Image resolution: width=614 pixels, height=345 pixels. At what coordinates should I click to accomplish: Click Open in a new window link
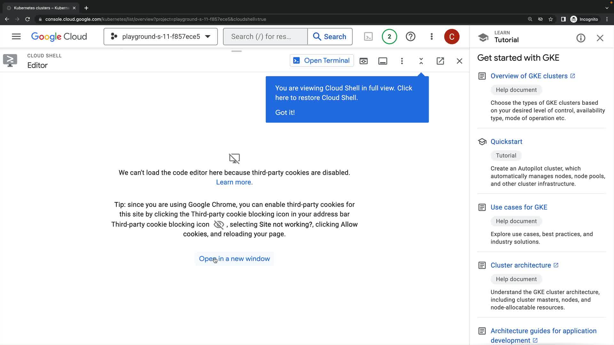click(x=234, y=259)
